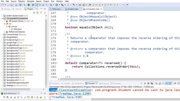Click the Previous Annotation toolbar icon
This screenshot has height=101, width=180.
click(105, 5)
